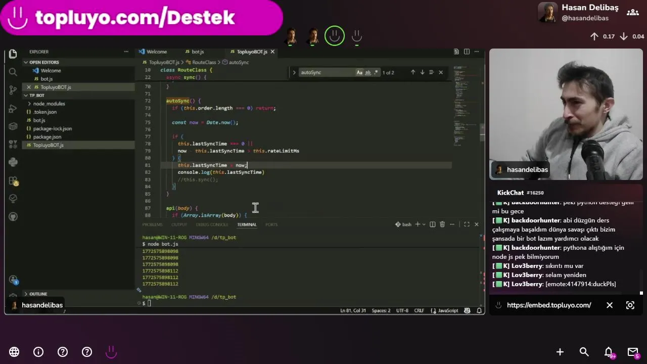The height and width of the screenshot is (364, 647).
Task: Maximize the terminal panel size
Action: click(x=467, y=224)
